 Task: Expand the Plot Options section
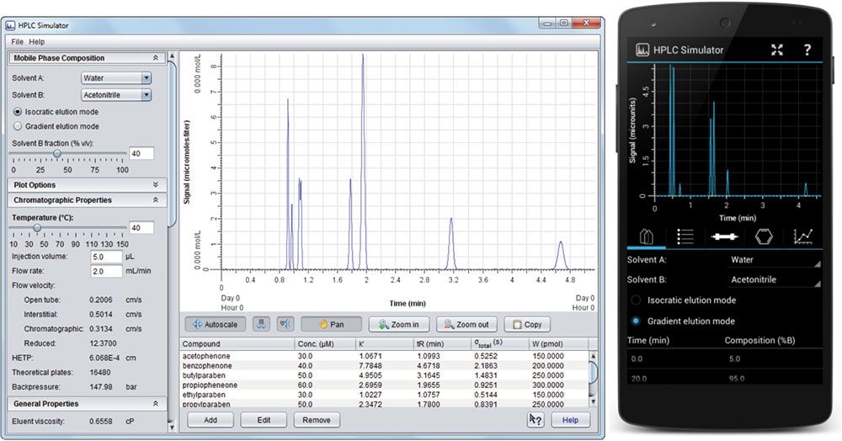156,184
